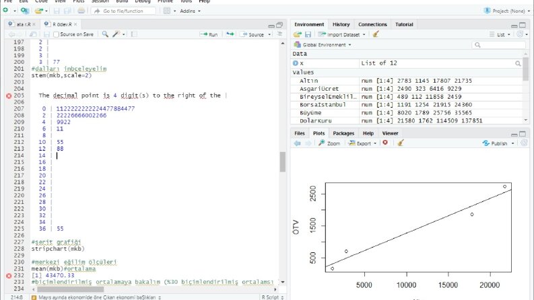This screenshot has width=534, height=300.
Task: Click the clear all plots broom icon
Action: tap(401, 143)
